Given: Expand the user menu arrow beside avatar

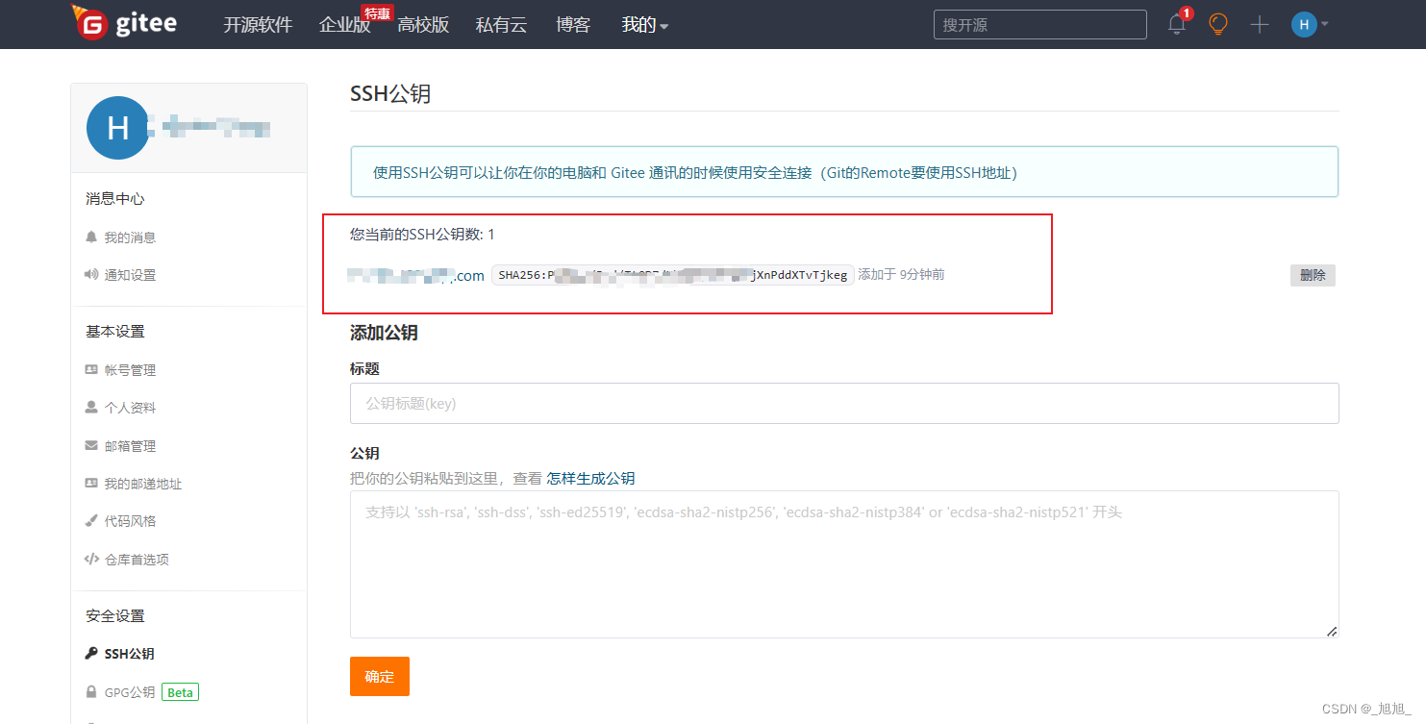Looking at the screenshot, I should coord(1325,24).
